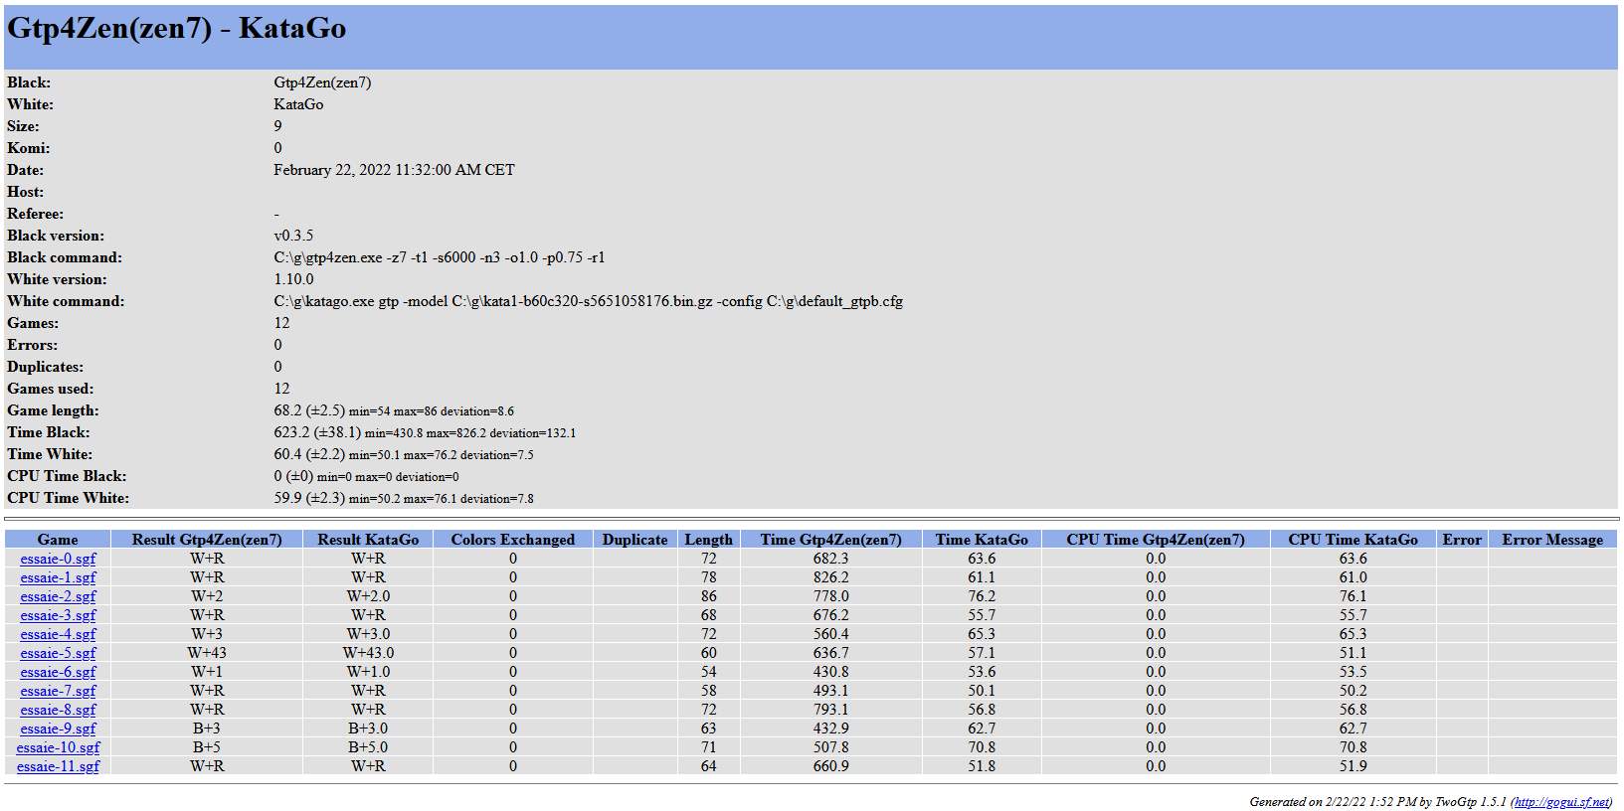Click the 'W+2.0' KataGo result cell
Image resolution: width=1624 pixels, height=811 pixels.
tap(368, 596)
